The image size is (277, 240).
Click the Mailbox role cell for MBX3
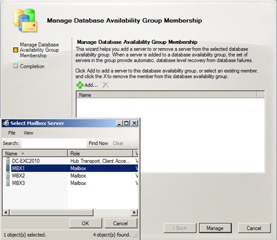pos(78,183)
